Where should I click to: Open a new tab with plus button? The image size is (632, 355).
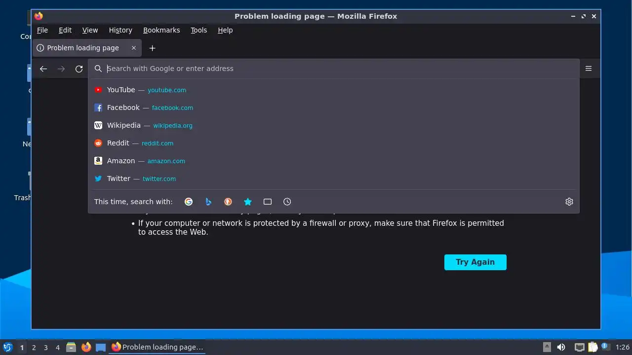pos(153,48)
